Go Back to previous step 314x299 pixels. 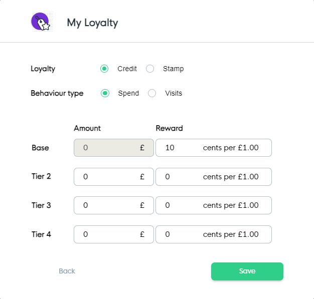67,271
